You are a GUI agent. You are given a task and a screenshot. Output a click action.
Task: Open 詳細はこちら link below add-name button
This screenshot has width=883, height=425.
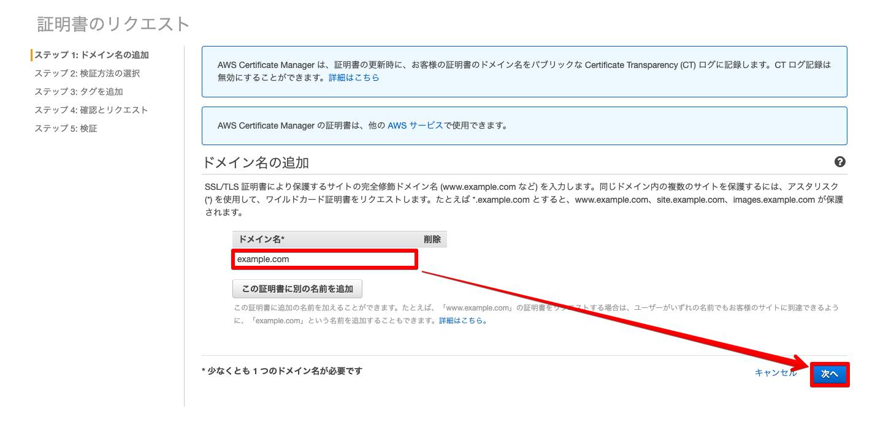click(463, 320)
